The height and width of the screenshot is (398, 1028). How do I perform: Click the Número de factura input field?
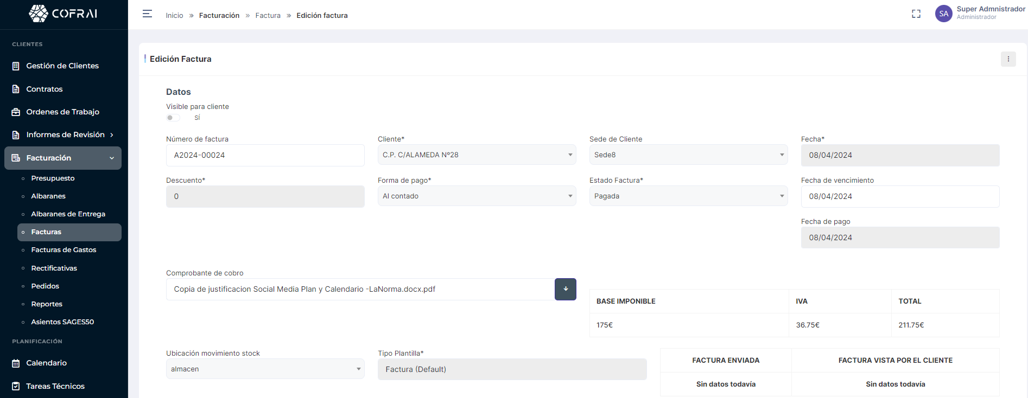point(265,155)
